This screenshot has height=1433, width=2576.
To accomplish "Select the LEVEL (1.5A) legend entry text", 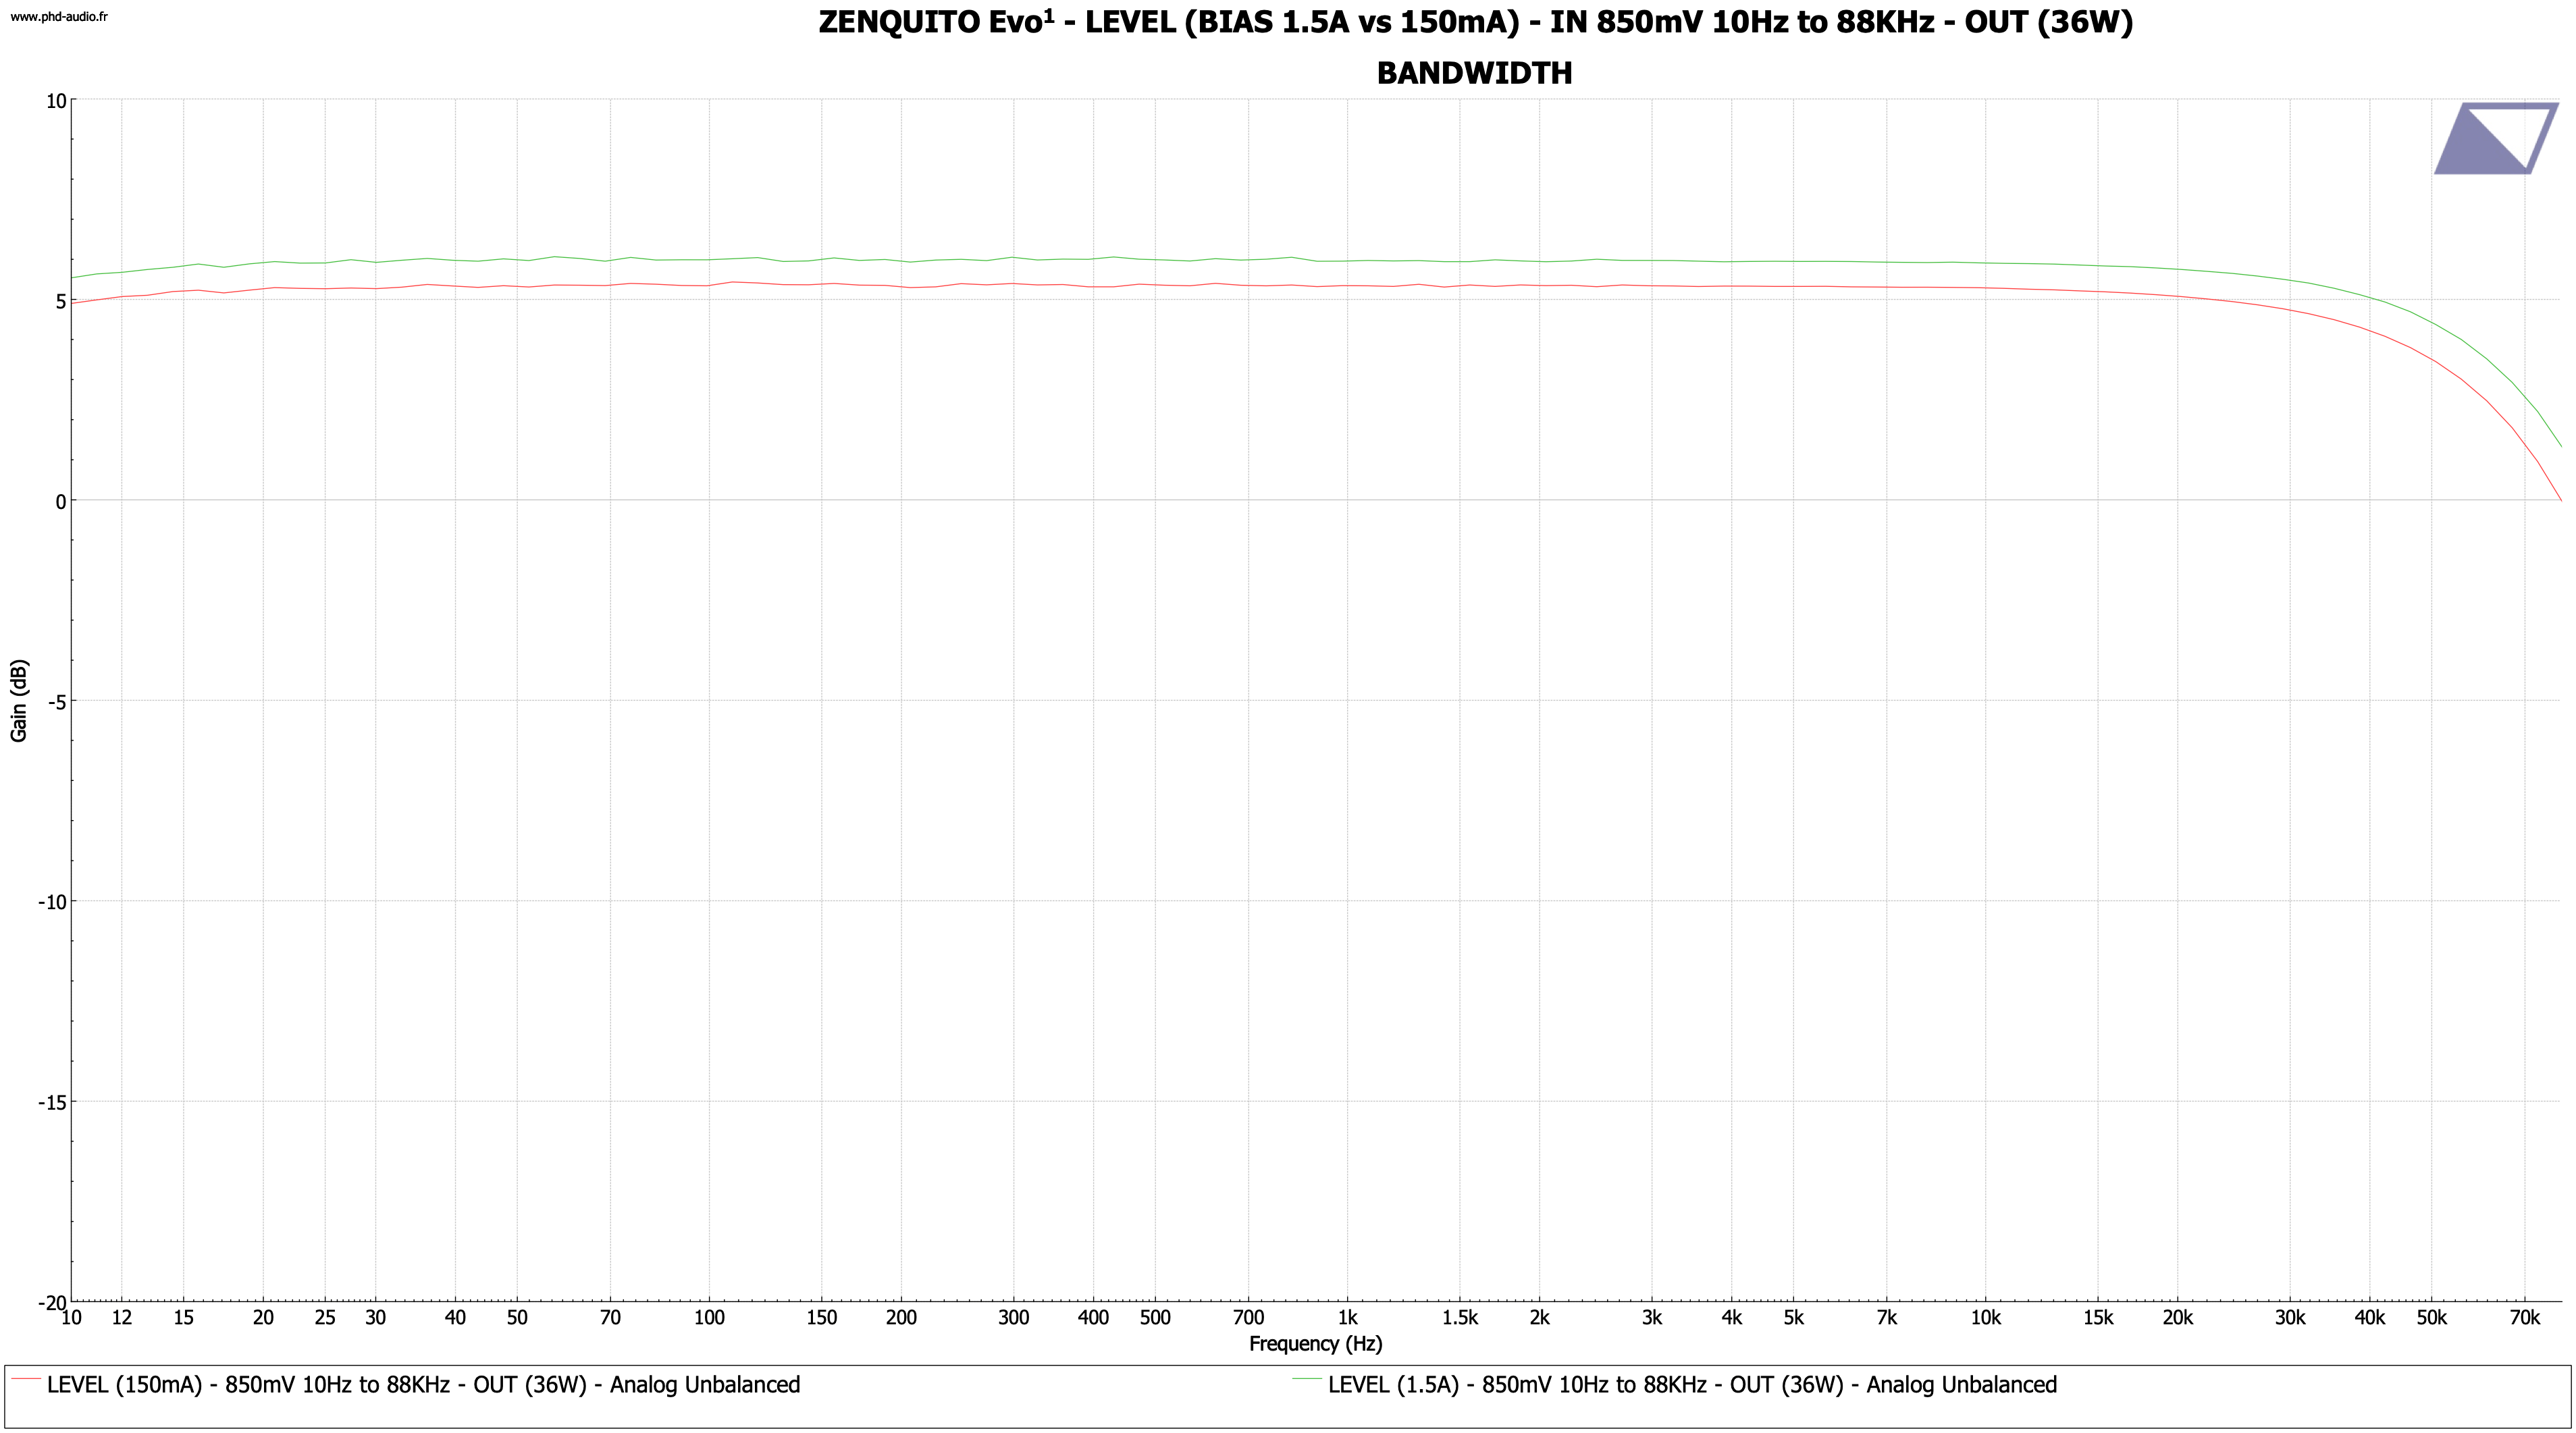I will (1692, 1385).
